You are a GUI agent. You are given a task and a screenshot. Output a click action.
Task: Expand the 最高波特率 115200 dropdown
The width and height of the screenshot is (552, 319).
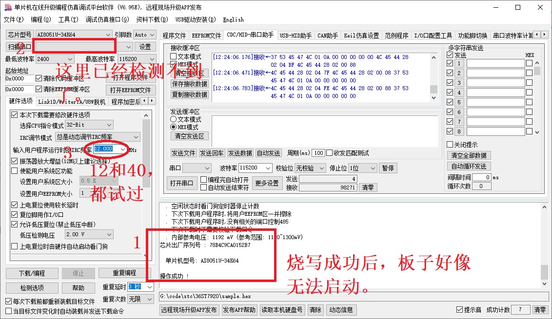click(x=152, y=59)
